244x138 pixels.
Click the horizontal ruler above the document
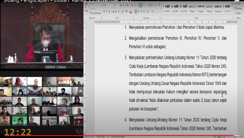[x=166, y=22]
